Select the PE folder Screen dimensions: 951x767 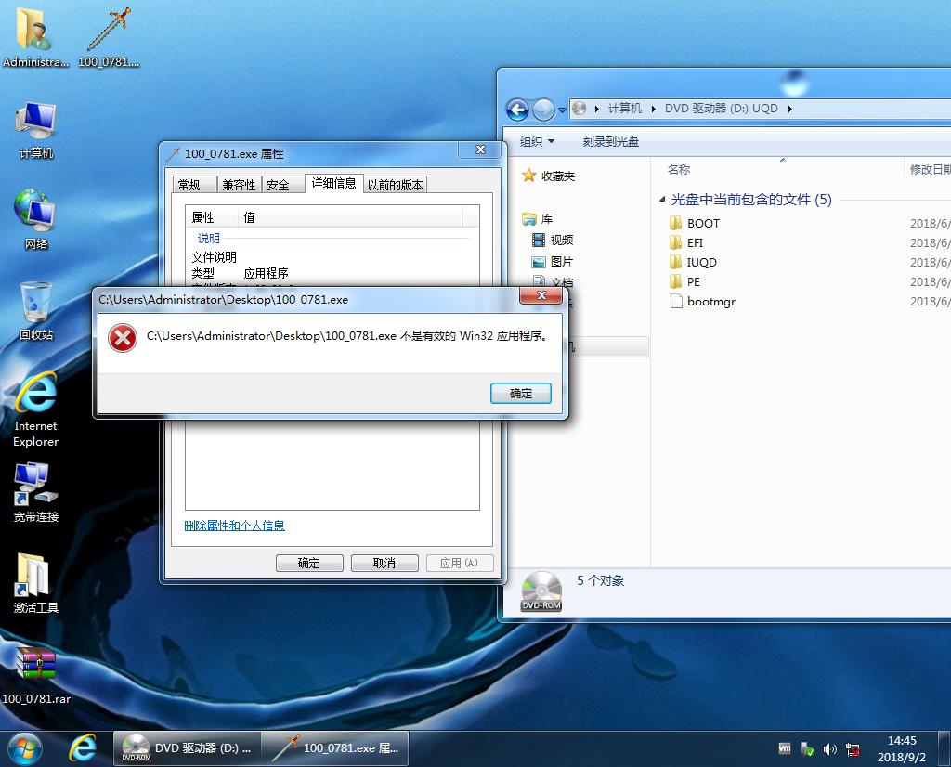pyautogui.click(x=684, y=282)
